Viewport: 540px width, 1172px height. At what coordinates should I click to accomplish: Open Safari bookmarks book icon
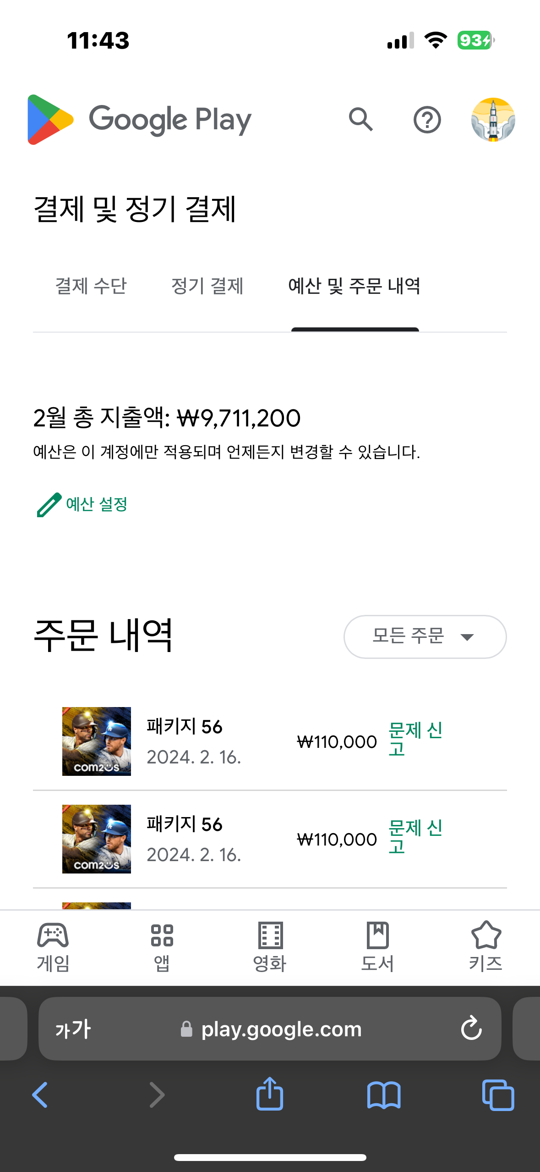[384, 1095]
